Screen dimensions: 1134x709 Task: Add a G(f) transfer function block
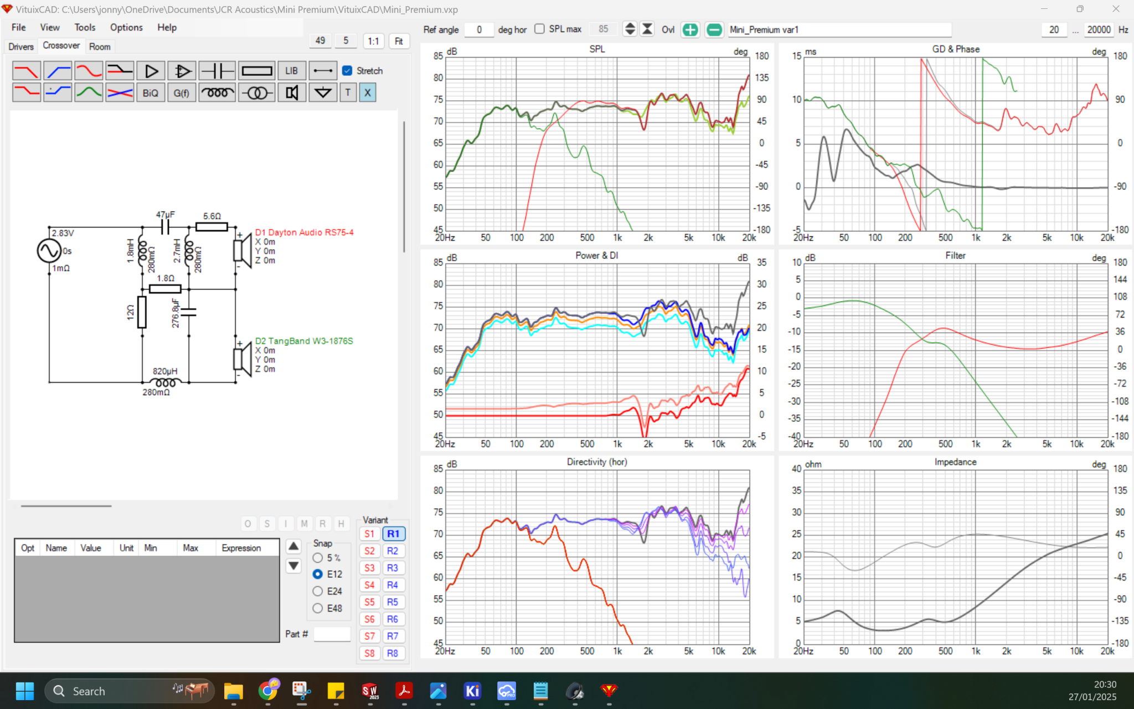[182, 92]
